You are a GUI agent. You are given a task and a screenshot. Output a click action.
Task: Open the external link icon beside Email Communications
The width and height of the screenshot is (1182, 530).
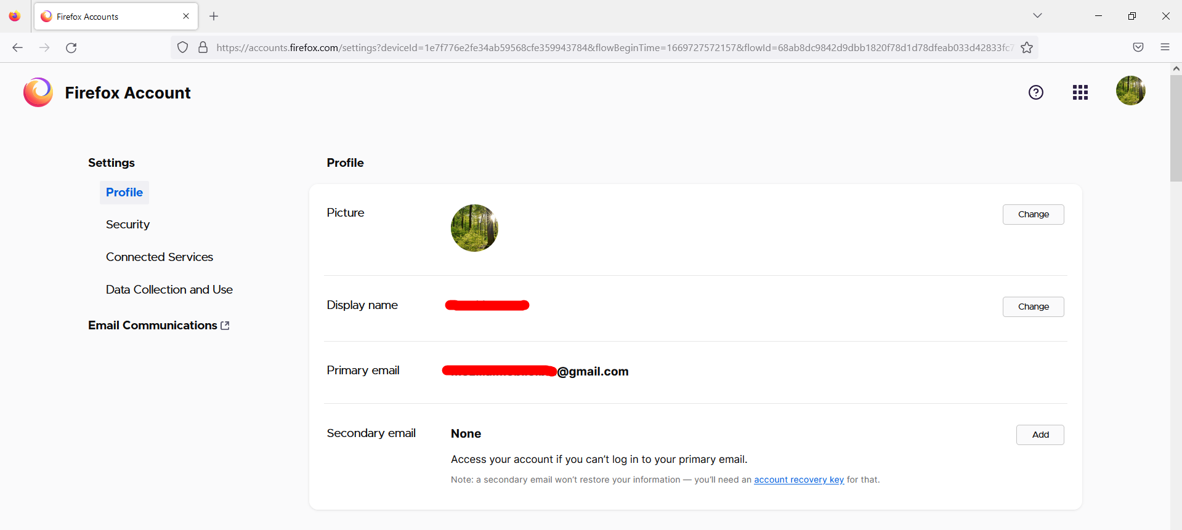225,325
